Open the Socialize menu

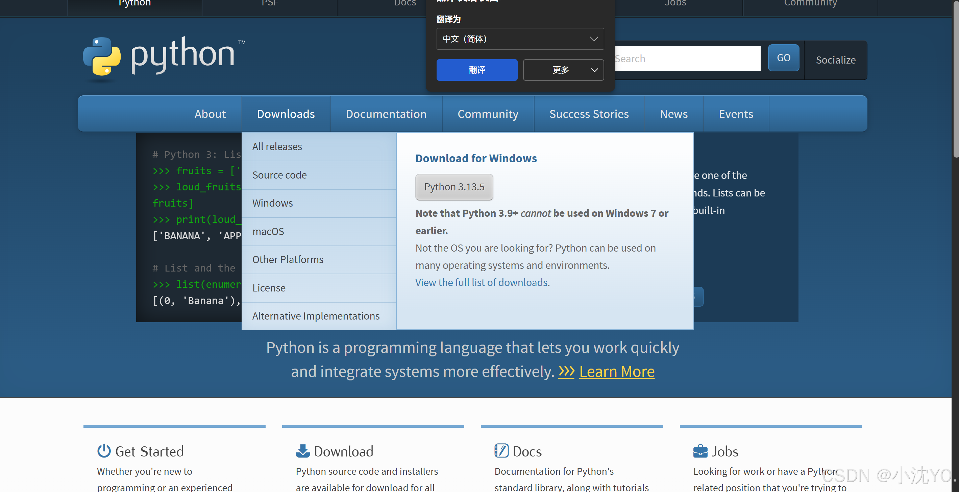(836, 60)
